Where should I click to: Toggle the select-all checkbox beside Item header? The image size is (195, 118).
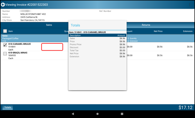coord(5,31)
